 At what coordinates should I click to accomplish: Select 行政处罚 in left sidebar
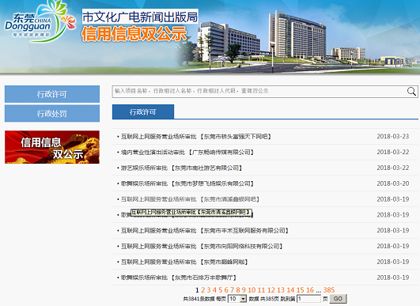(52, 114)
